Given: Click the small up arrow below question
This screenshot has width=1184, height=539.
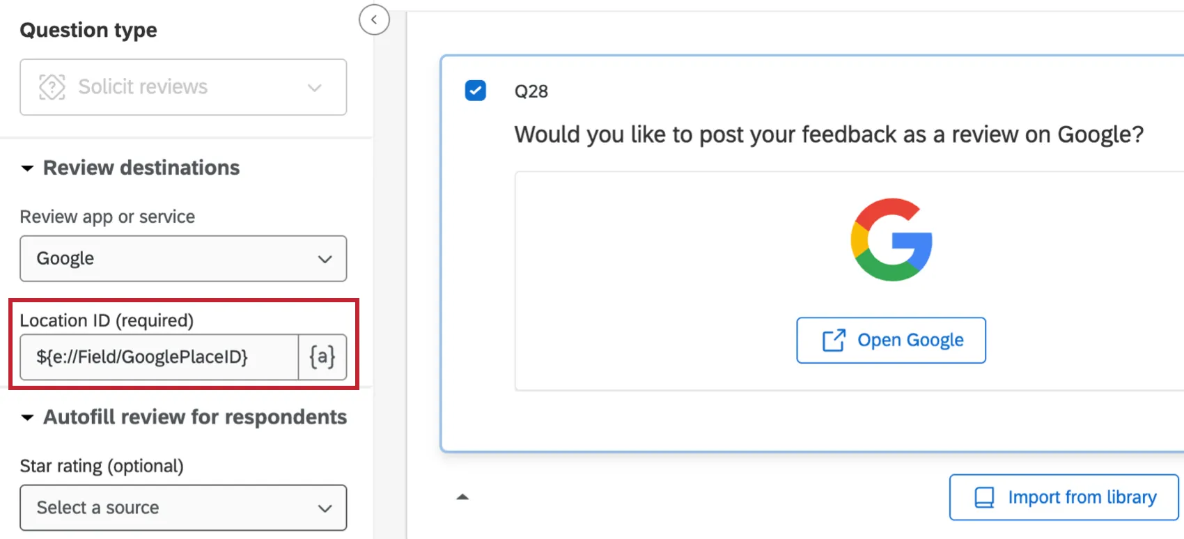Looking at the screenshot, I should 462,497.
